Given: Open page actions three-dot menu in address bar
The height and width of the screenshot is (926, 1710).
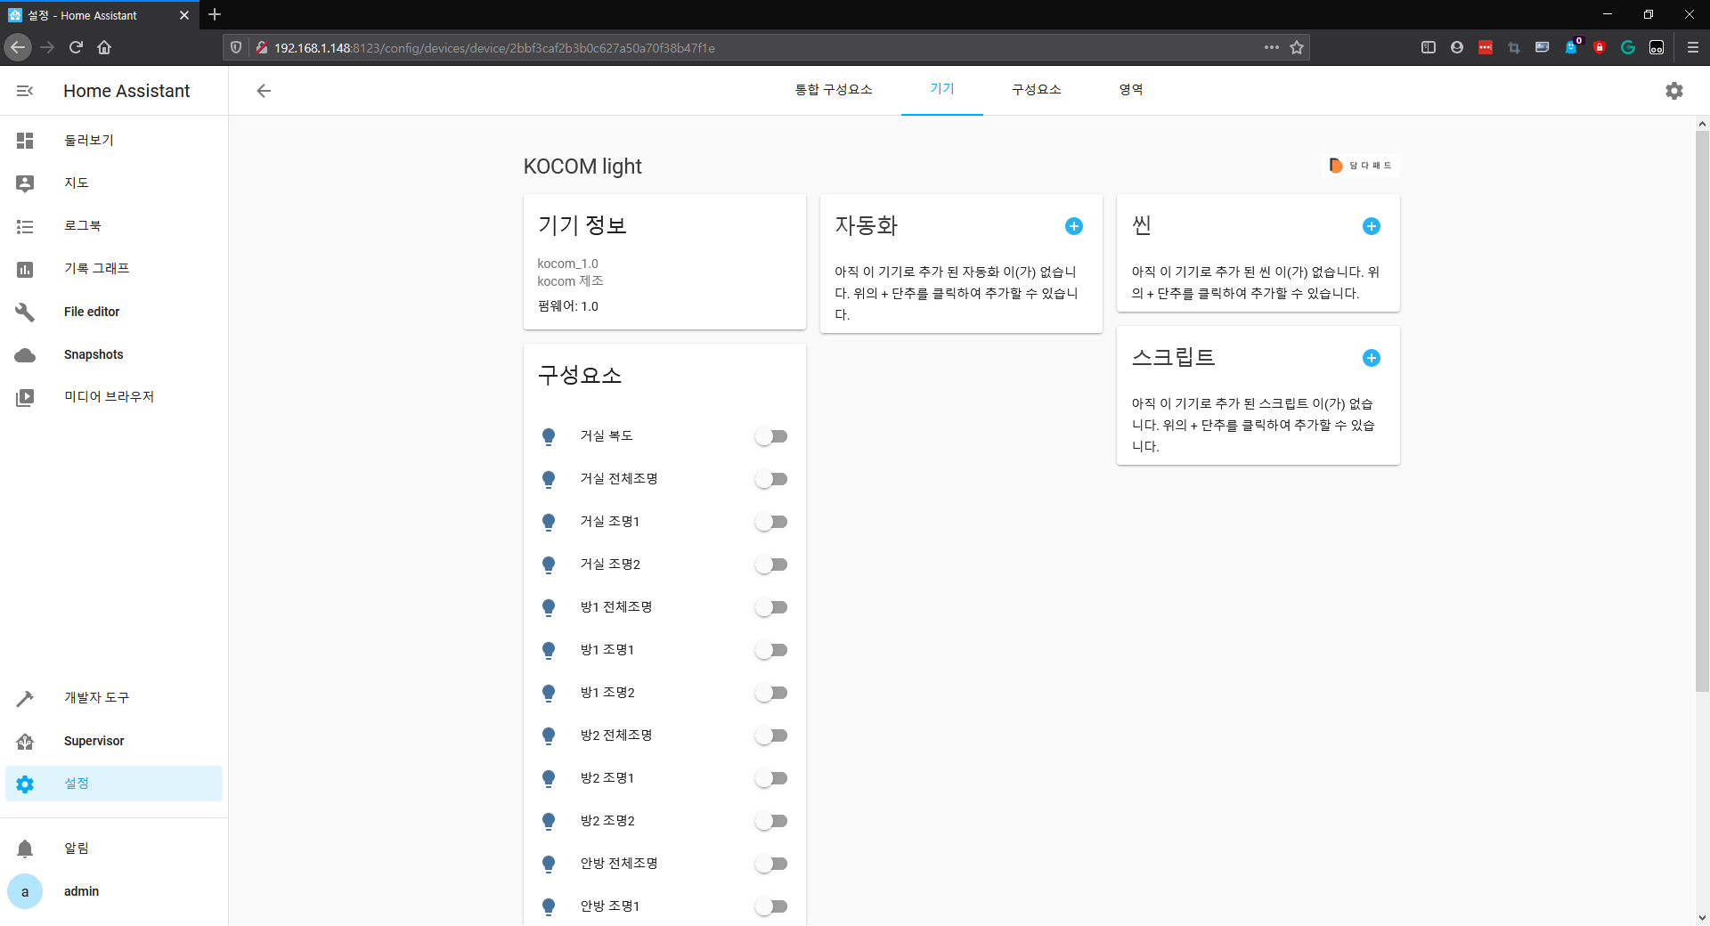Looking at the screenshot, I should [x=1272, y=47].
